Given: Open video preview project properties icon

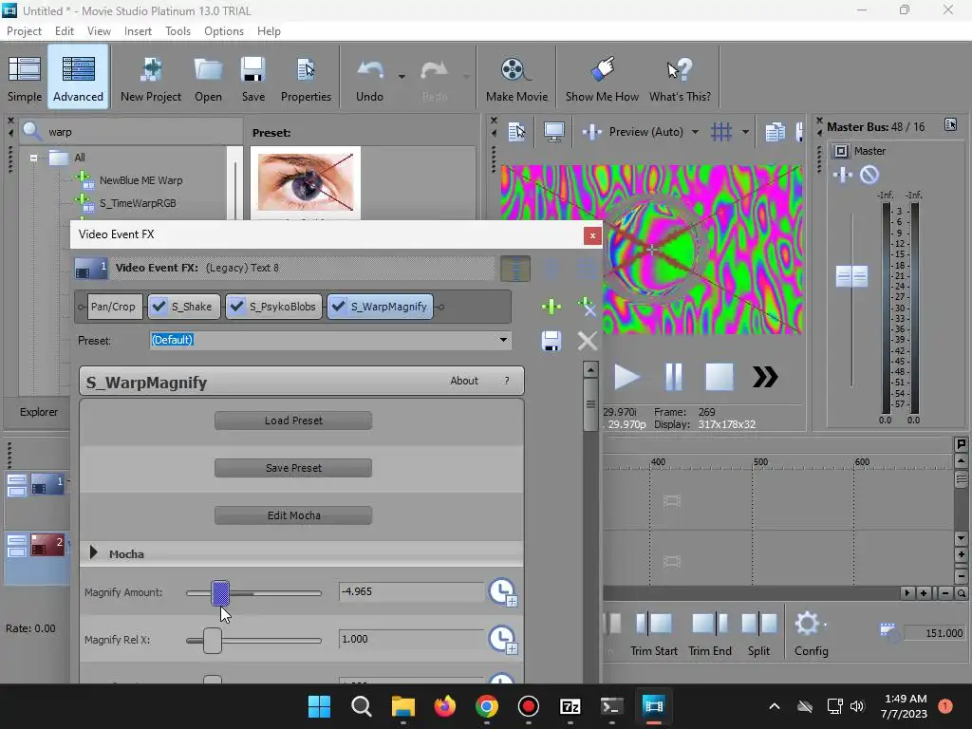Looking at the screenshot, I should pyautogui.click(x=516, y=131).
